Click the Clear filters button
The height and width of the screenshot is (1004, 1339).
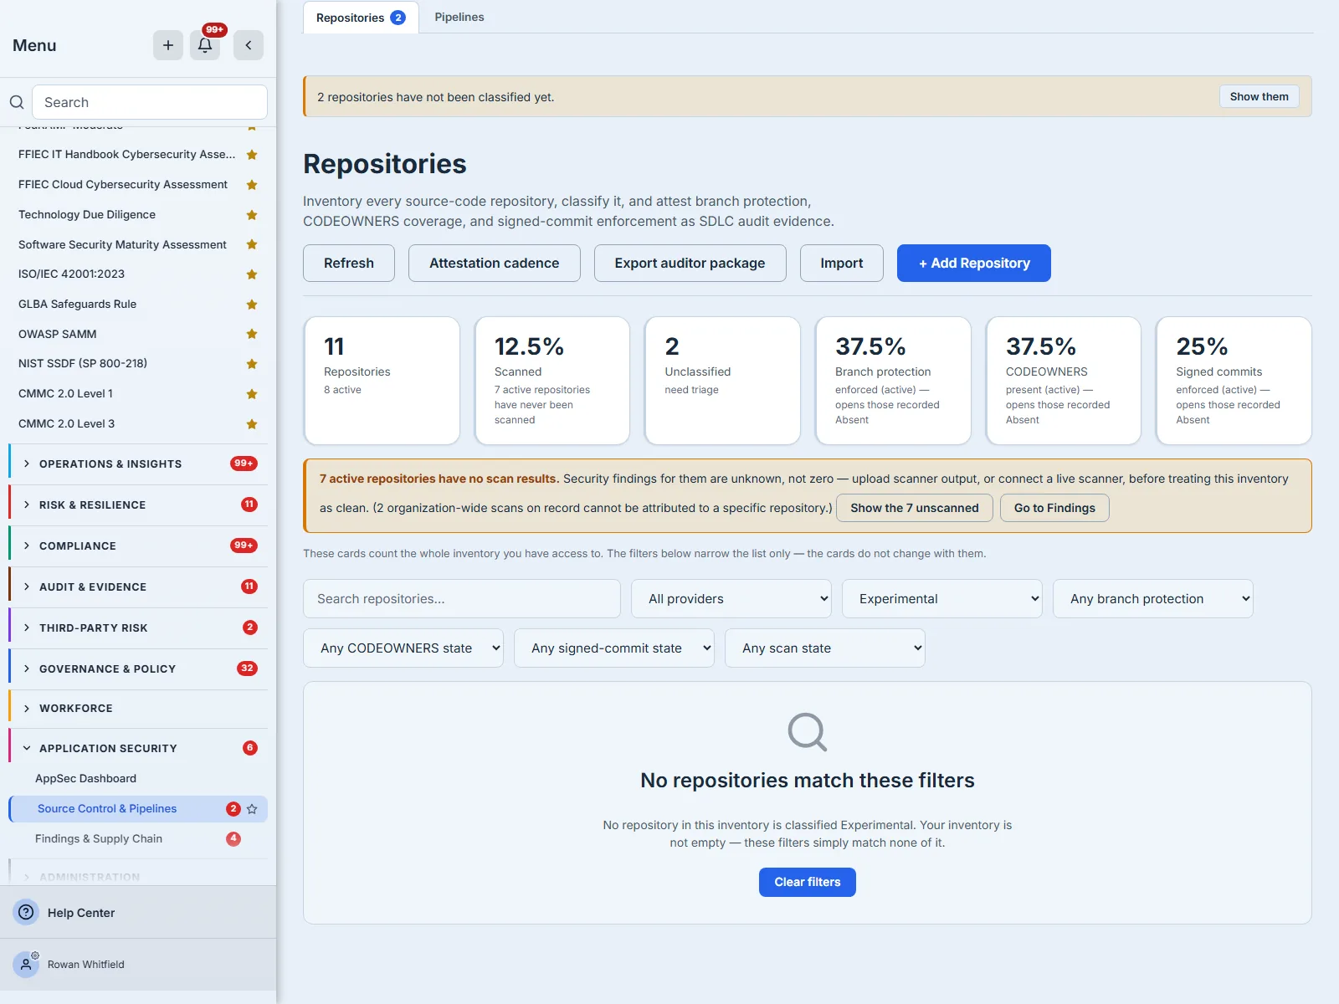click(808, 882)
